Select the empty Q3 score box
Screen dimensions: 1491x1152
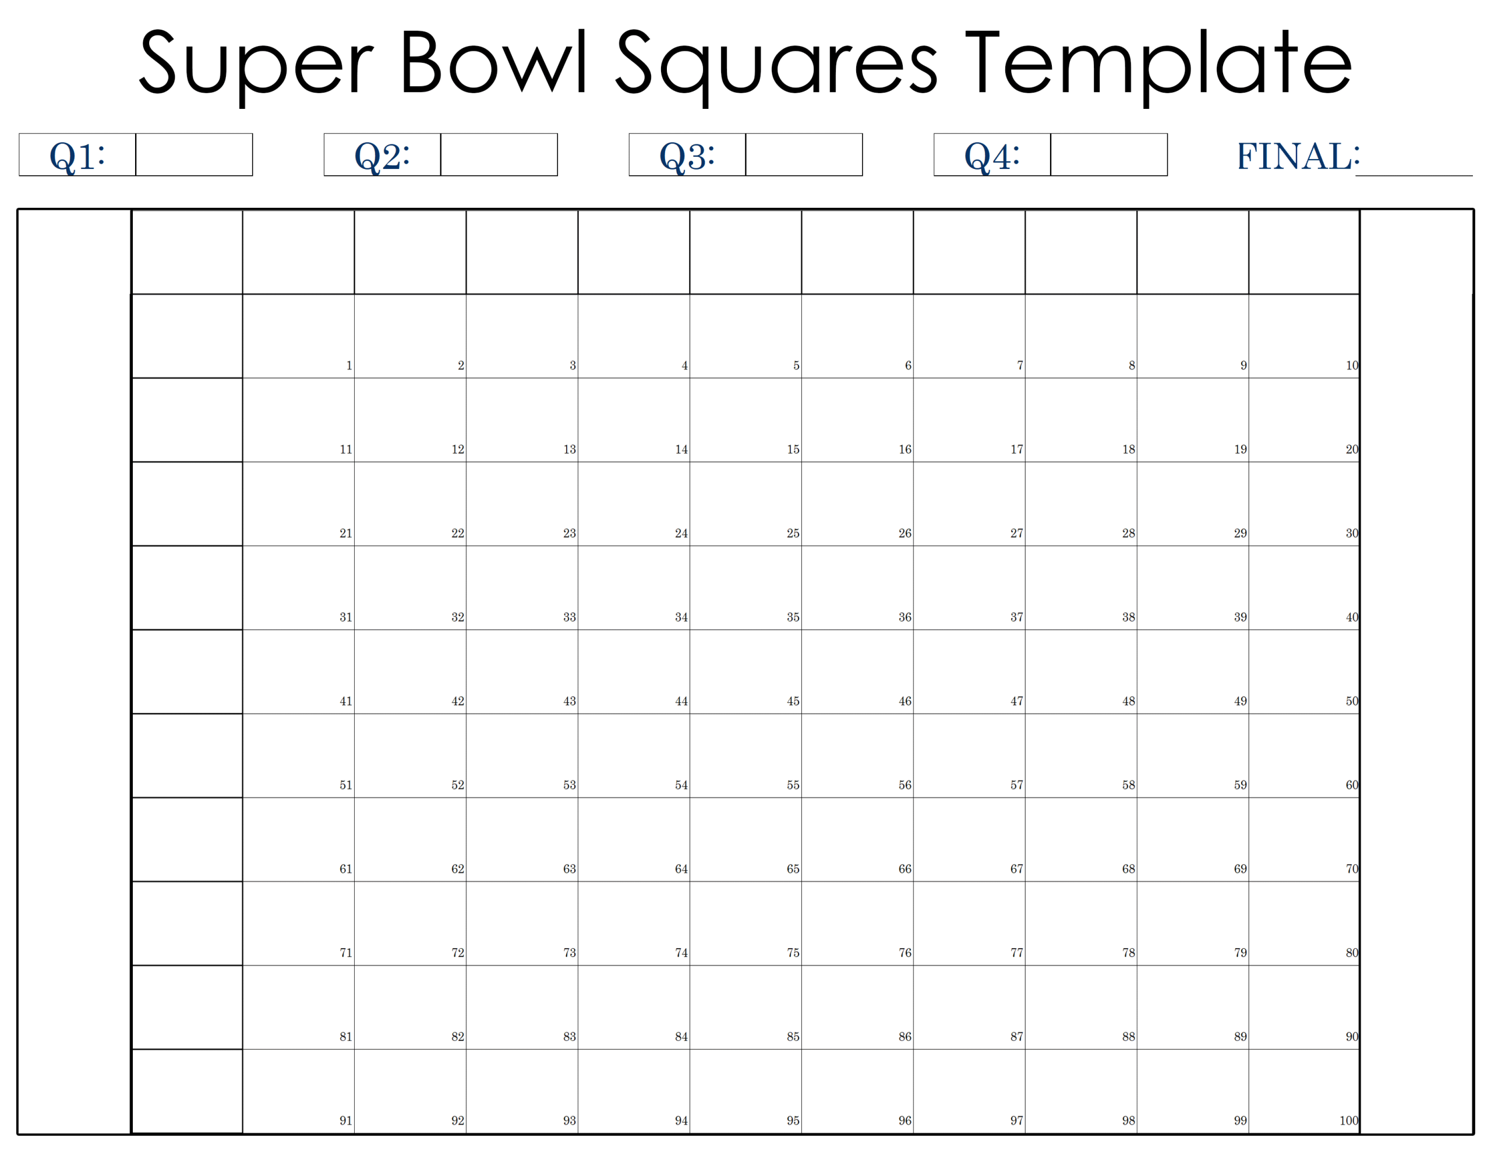point(804,155)
